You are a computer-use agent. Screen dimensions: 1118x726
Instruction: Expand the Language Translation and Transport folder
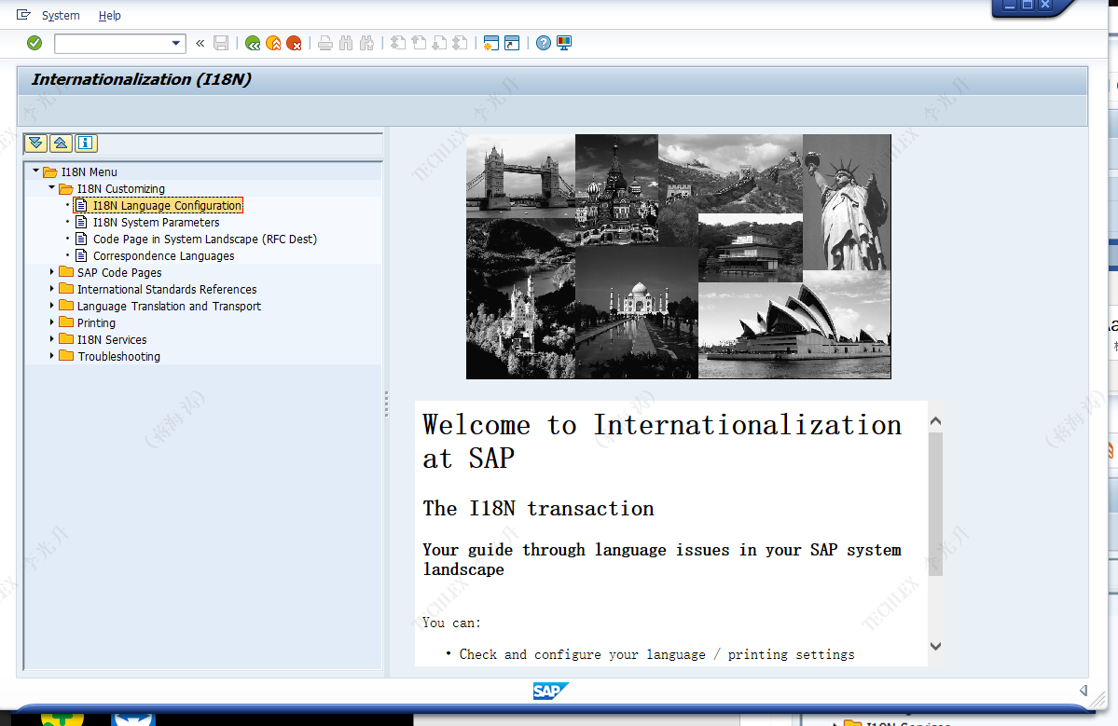[x=51, y=305]
